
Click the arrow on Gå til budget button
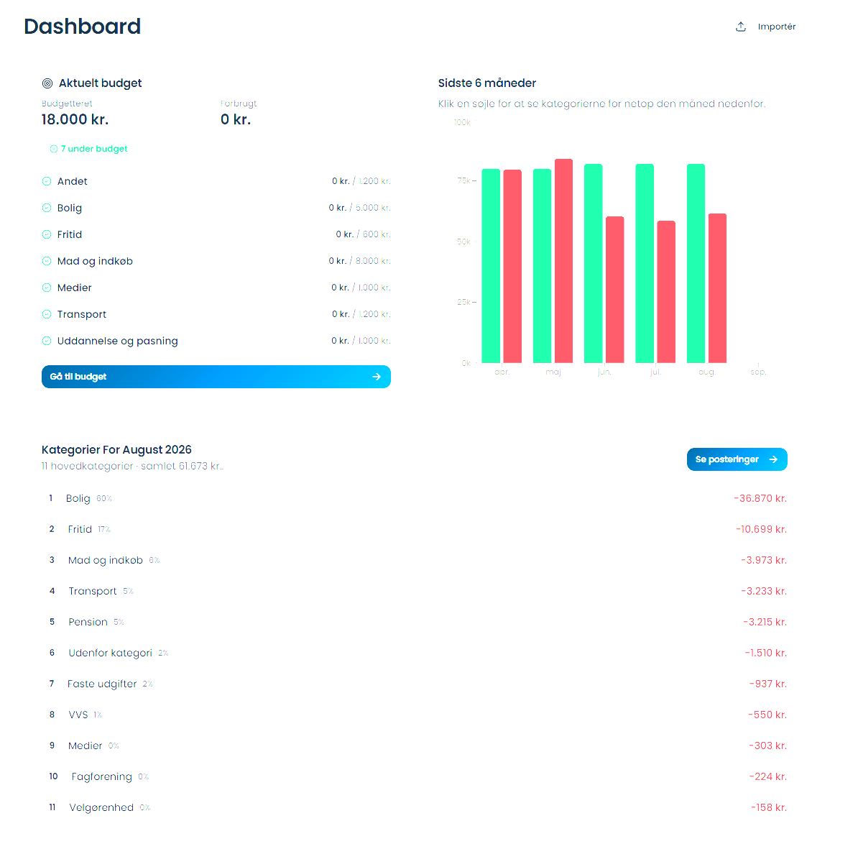pyautogui.click(x=377, y=377)
